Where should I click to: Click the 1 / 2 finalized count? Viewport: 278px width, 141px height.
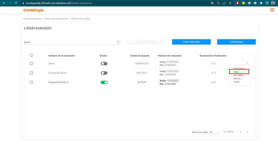[x=213, y=82]
